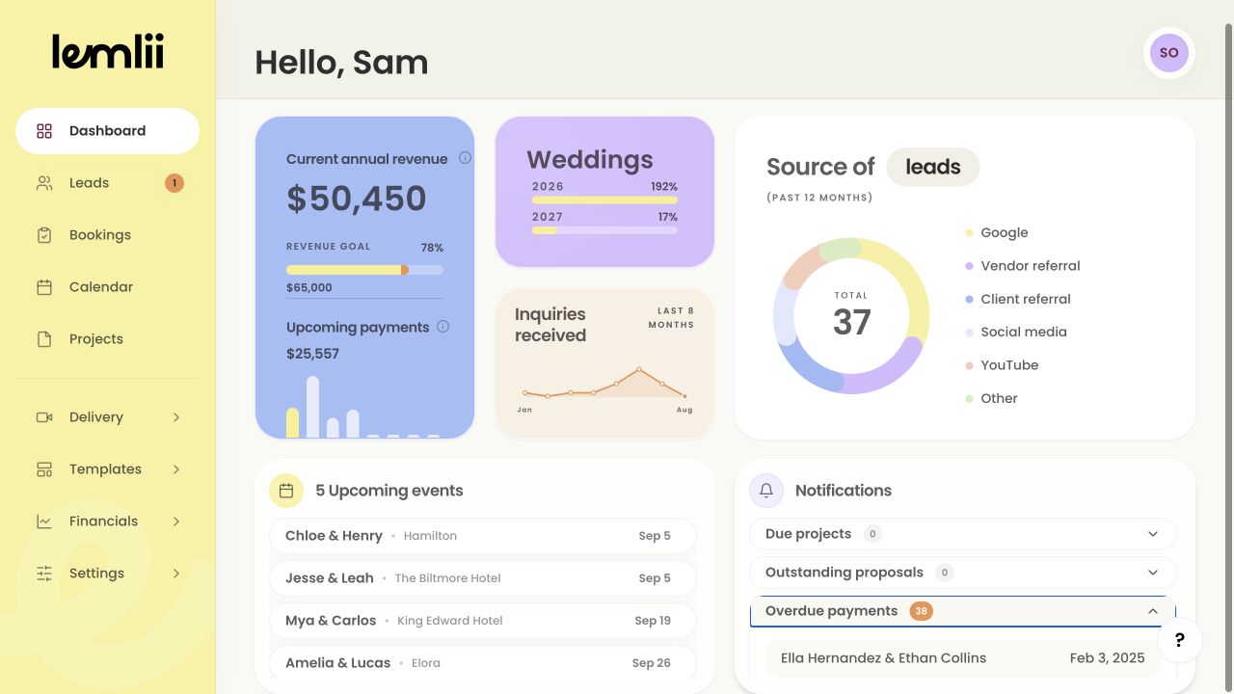Go to the Dashboard menu item
Viewport: 1234px width, 694px height.
point(107,131)
